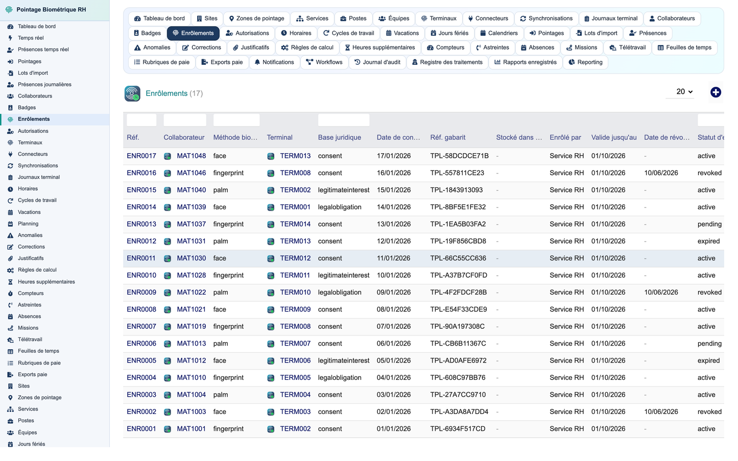Open the Pointages top tab
Image resolution: width=738 pixels, height=461 pixels.
click(x=546, y=33)
